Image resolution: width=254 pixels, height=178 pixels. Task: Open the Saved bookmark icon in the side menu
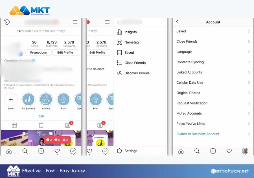tap(119, 53)
